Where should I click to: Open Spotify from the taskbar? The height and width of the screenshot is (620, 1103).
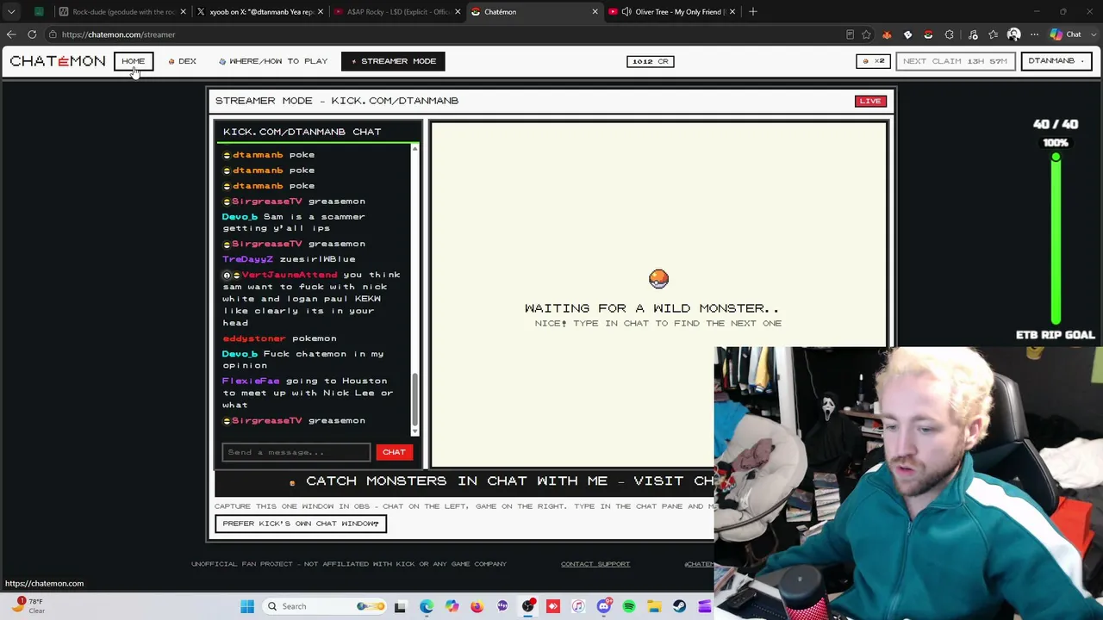[x=629, y=606]
